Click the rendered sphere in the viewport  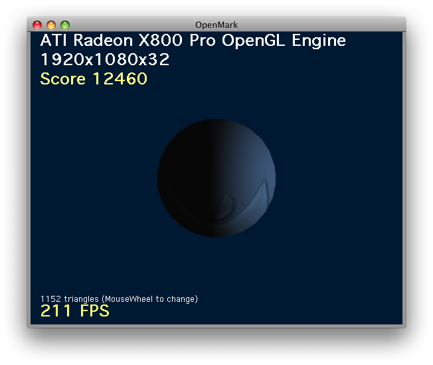pos(217,178)
